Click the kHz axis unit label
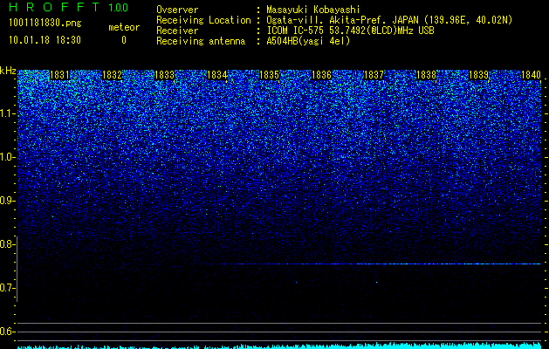 8,71
